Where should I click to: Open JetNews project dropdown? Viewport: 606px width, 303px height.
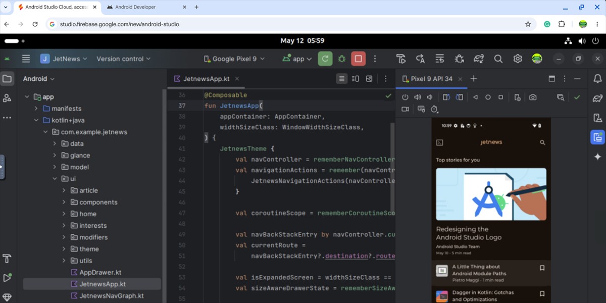[64, 59]
